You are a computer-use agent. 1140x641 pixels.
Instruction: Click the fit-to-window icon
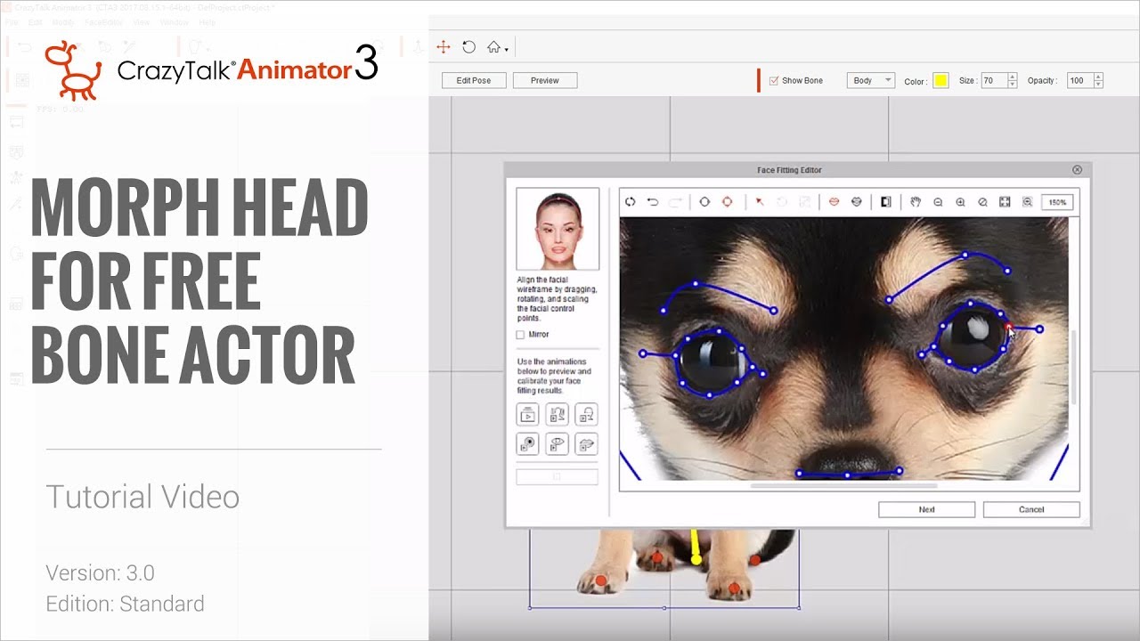[1005, 202]
